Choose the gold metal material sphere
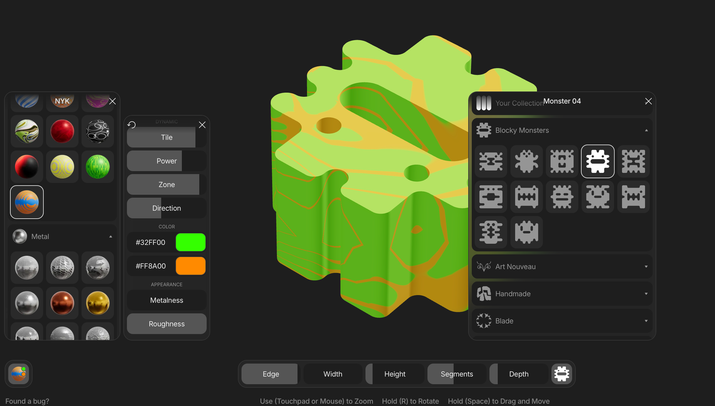This screenshot has height=406, width=715. tap(98, 303)
